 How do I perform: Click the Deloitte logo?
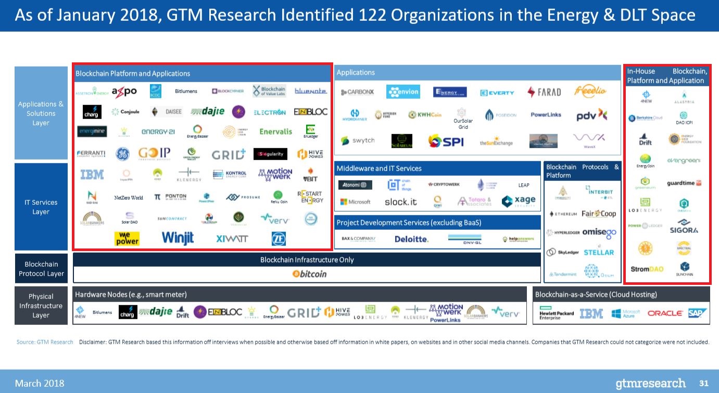411,239
